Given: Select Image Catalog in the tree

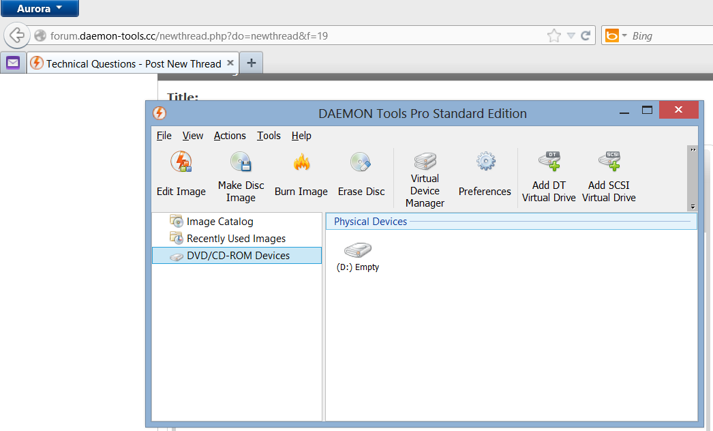Looking at the screenshot, I should click(x=219, y=222).
